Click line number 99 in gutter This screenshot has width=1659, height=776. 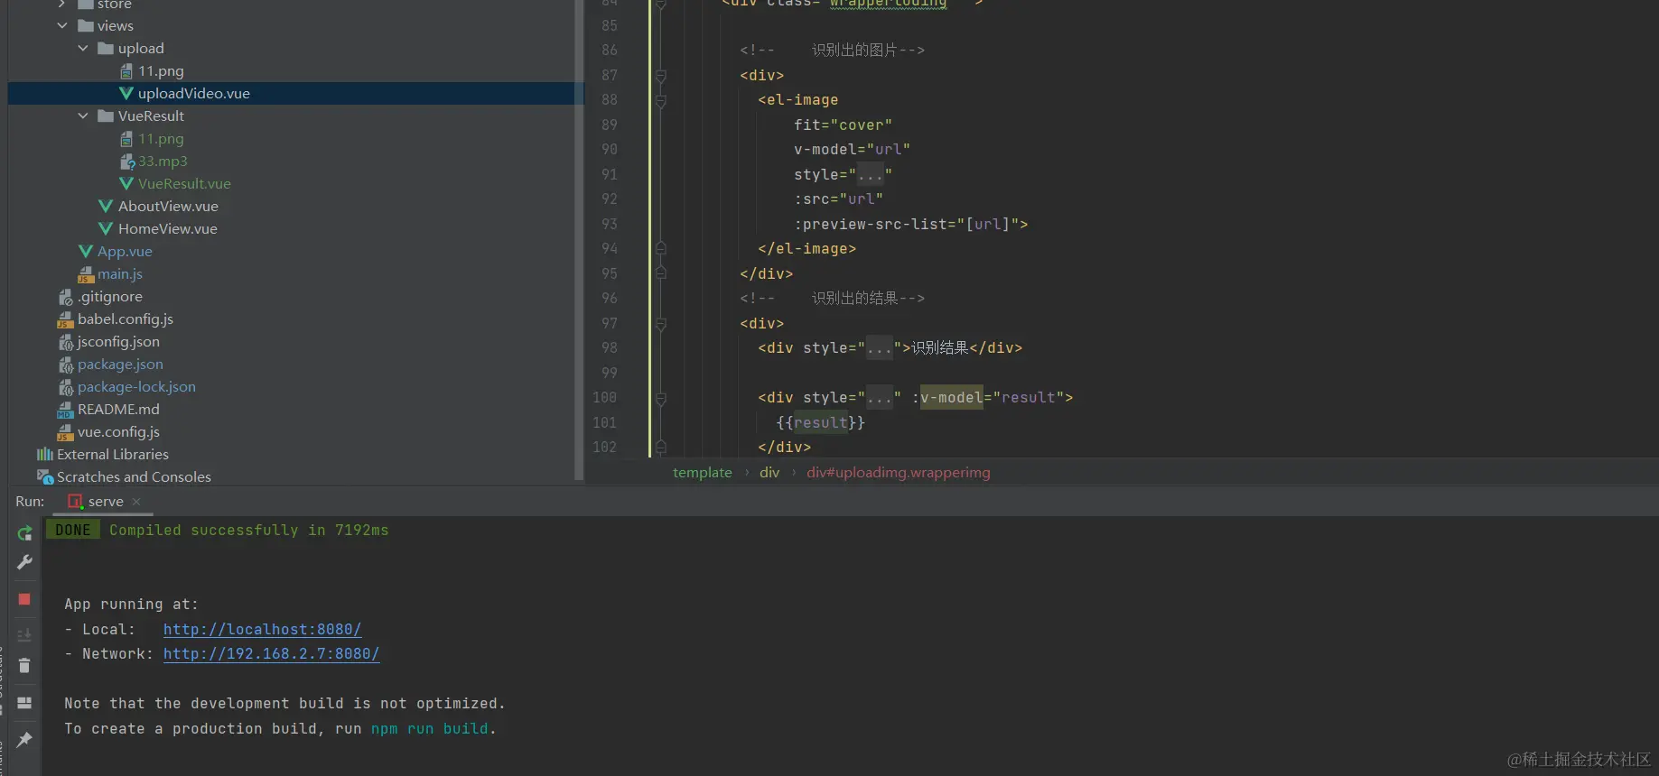click(610, 373)
